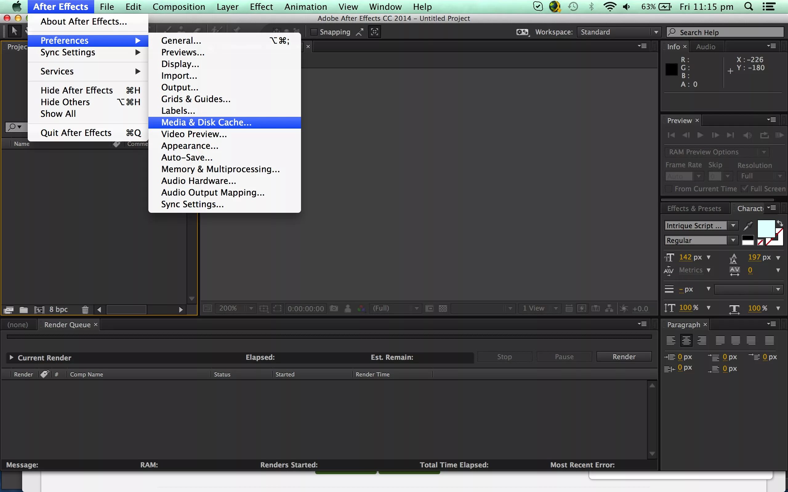Select the Selection arrow tool
Screen dimensions: 788x492
(x=14, y=31)
